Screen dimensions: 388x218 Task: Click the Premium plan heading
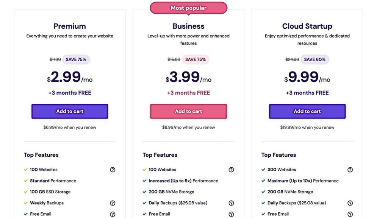70,26
